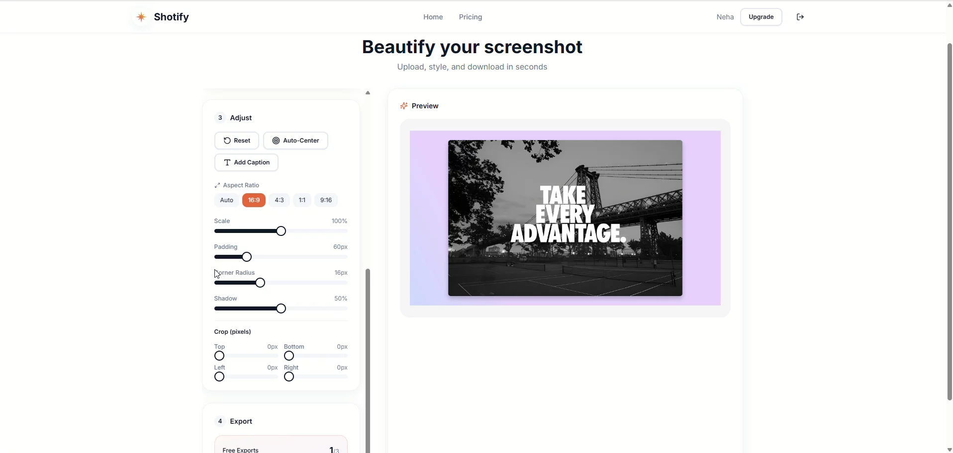Select the 1:1 square aspect ratio
This screenshot has height=453, width=953.
[x=302, y=200]
